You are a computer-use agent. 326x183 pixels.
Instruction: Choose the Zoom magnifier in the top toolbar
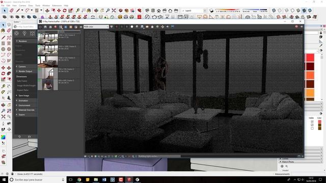click(x=107, y=10)
